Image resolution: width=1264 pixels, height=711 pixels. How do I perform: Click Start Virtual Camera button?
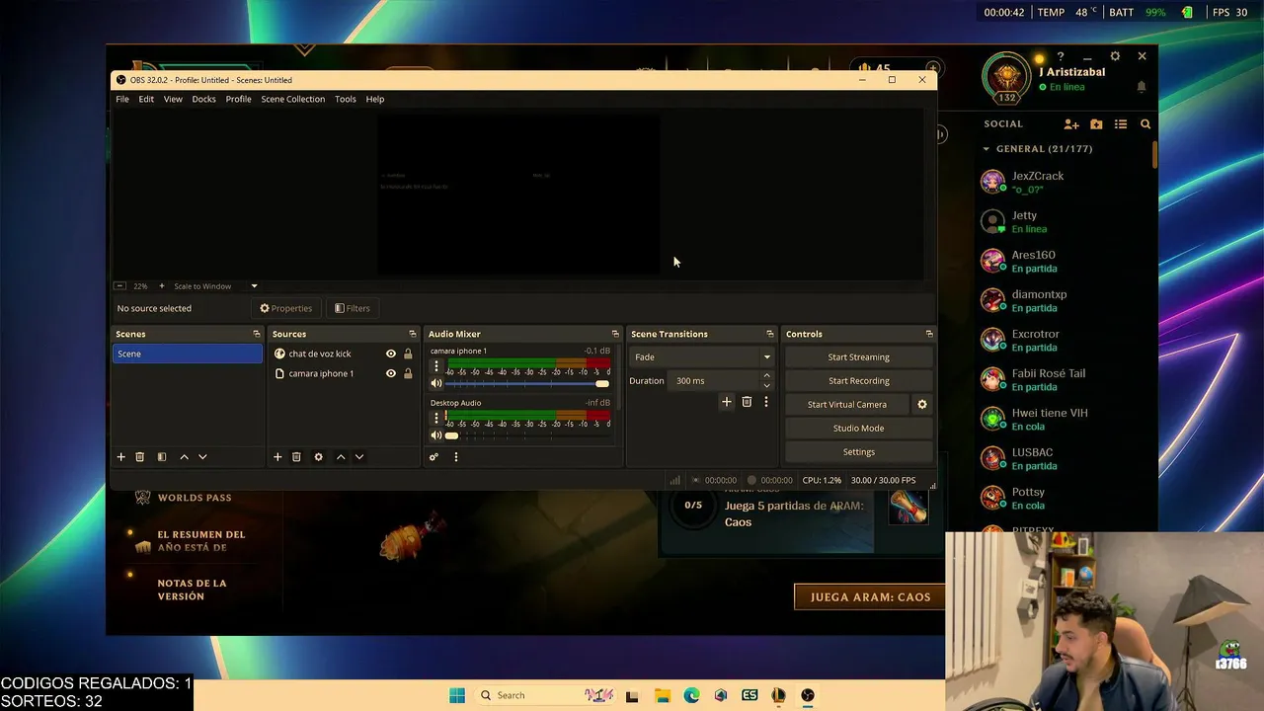pos(847,405)
